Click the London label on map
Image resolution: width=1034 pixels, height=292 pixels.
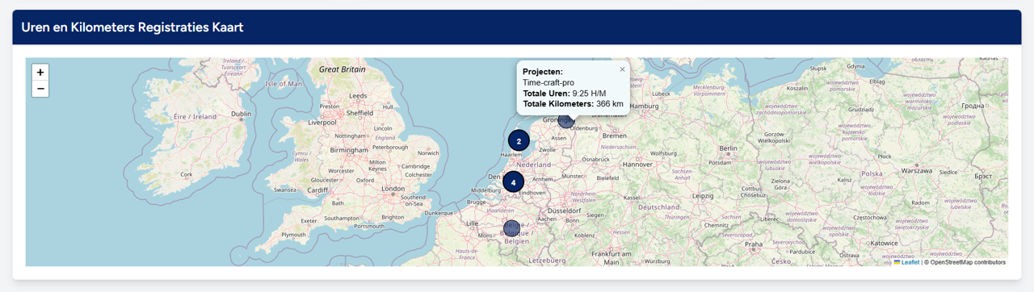(x=393, y=190)
